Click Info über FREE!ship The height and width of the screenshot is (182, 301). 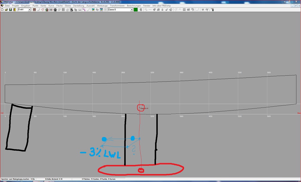(x=162, y=6)
